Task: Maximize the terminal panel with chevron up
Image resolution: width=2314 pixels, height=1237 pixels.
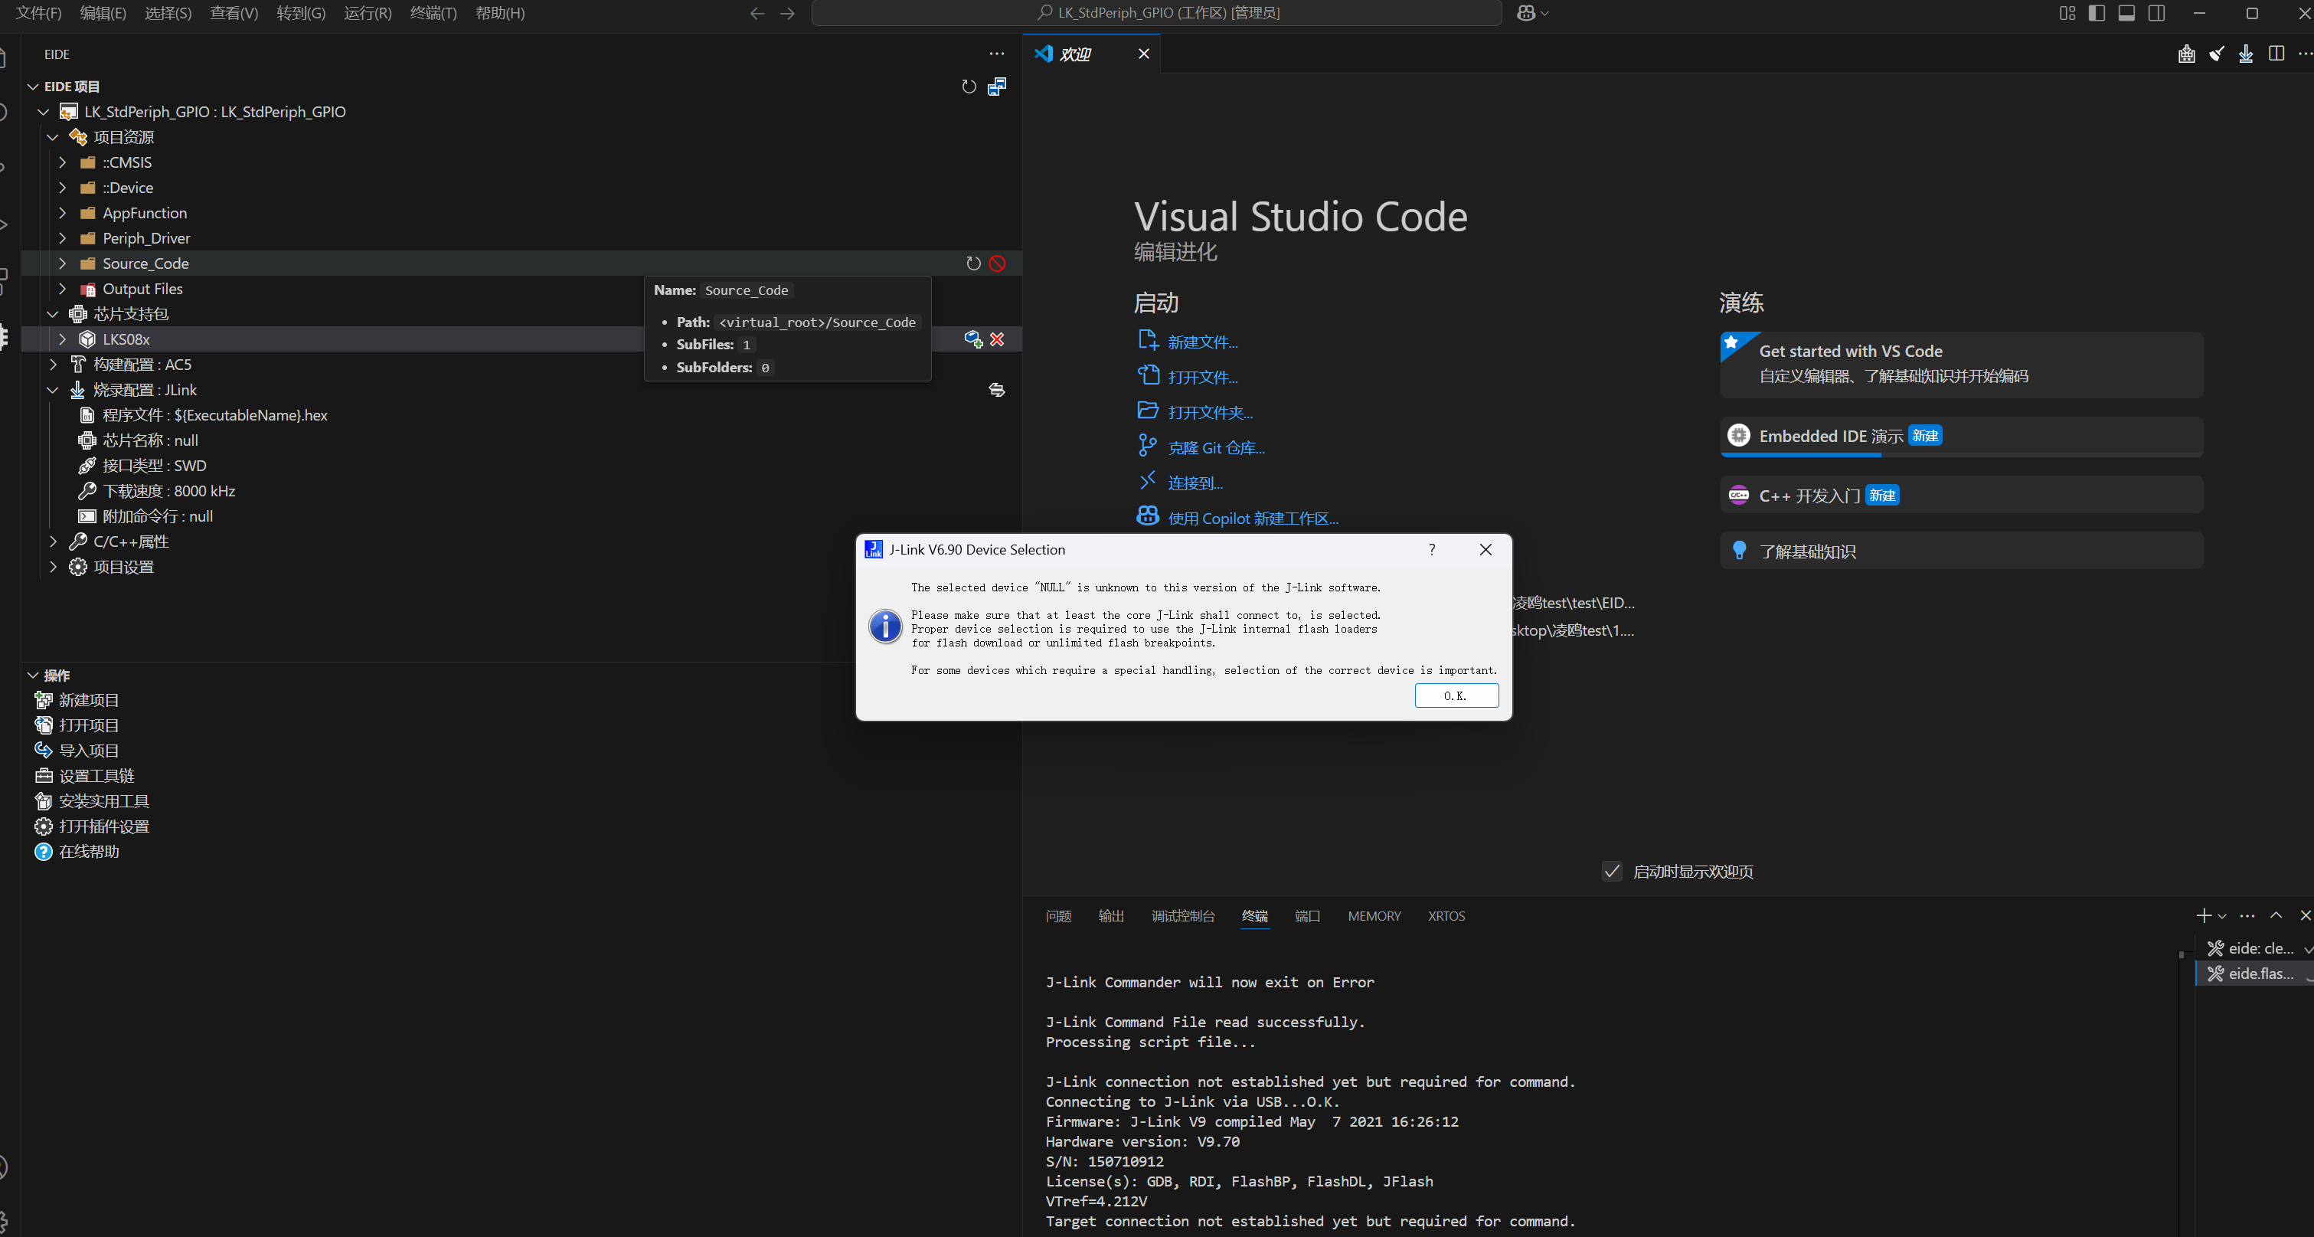Action: tap(2276, 915)
